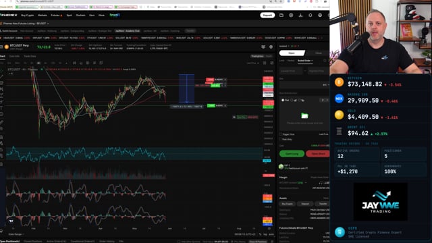The image size is (432, 243).
Task: Switch to the Trade Data tab
Action: point(30,56)
